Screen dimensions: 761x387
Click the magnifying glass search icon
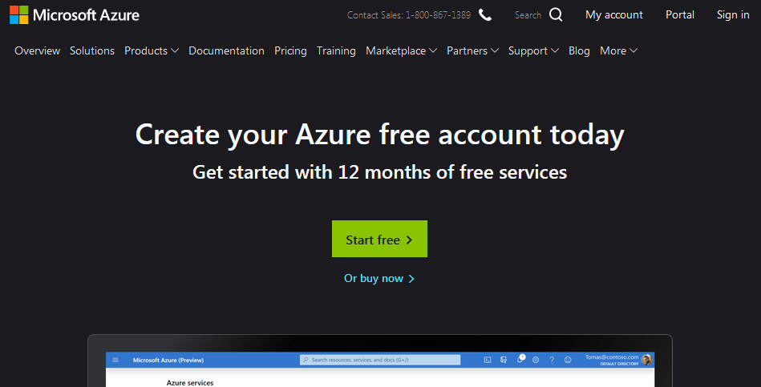pos(556,15)
